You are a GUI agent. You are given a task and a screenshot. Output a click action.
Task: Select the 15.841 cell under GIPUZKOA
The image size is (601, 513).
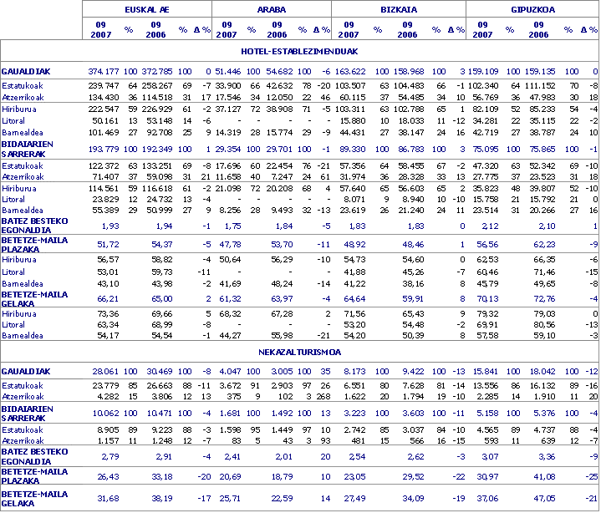click(485, 371)
